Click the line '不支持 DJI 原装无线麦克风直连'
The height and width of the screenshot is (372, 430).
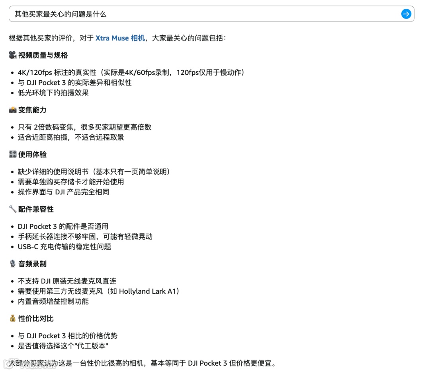pos(67,281)
